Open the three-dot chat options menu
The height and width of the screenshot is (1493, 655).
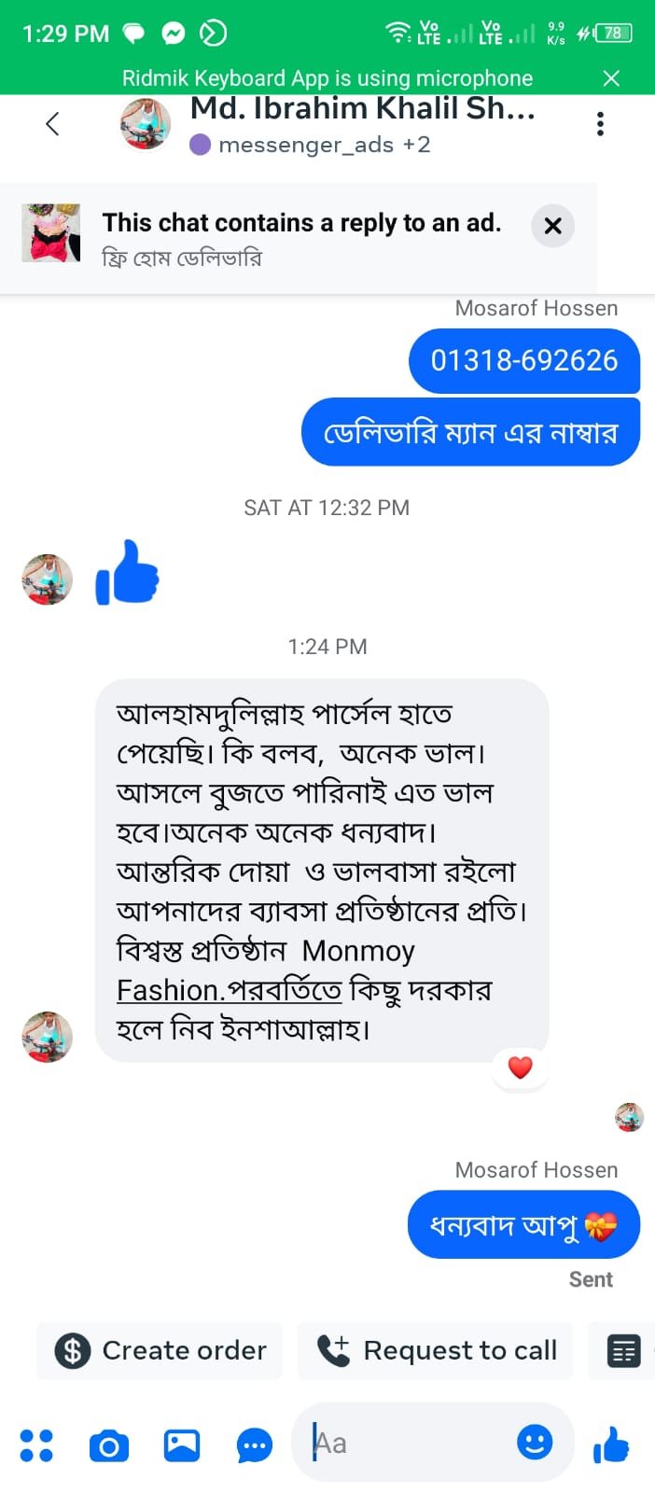click(600, 124)
